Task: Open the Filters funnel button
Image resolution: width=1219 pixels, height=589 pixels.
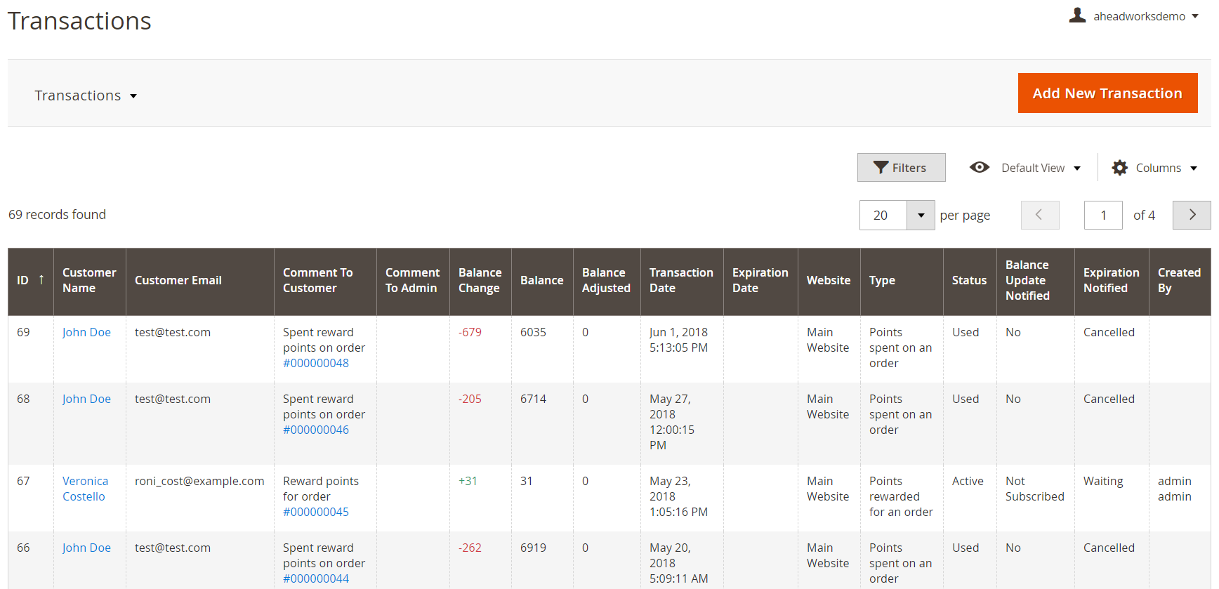Action: point(901,168)
